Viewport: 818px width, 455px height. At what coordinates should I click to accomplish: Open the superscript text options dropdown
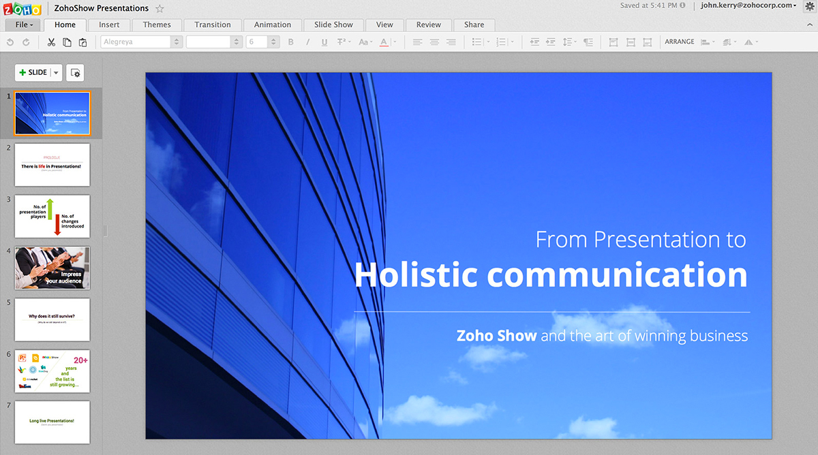pos(344,42)
